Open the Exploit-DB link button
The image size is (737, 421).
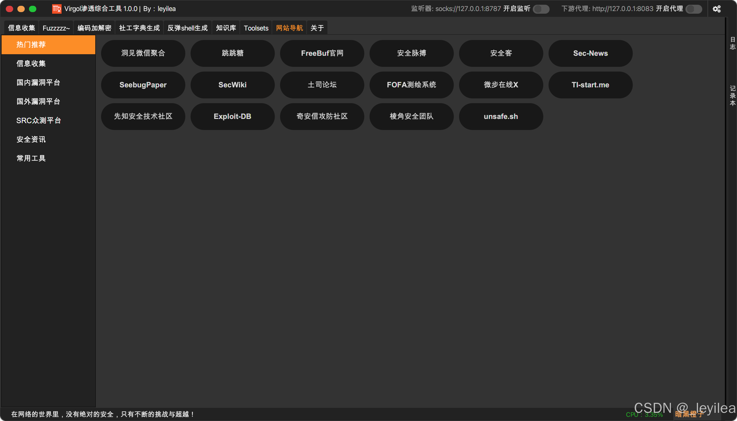(x=232, y=117)
